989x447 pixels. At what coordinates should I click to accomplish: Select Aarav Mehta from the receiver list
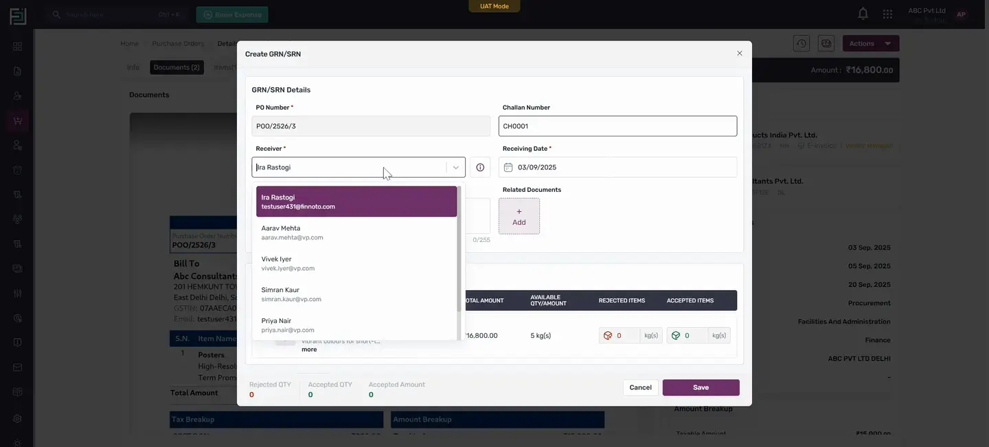coord(356,232)
